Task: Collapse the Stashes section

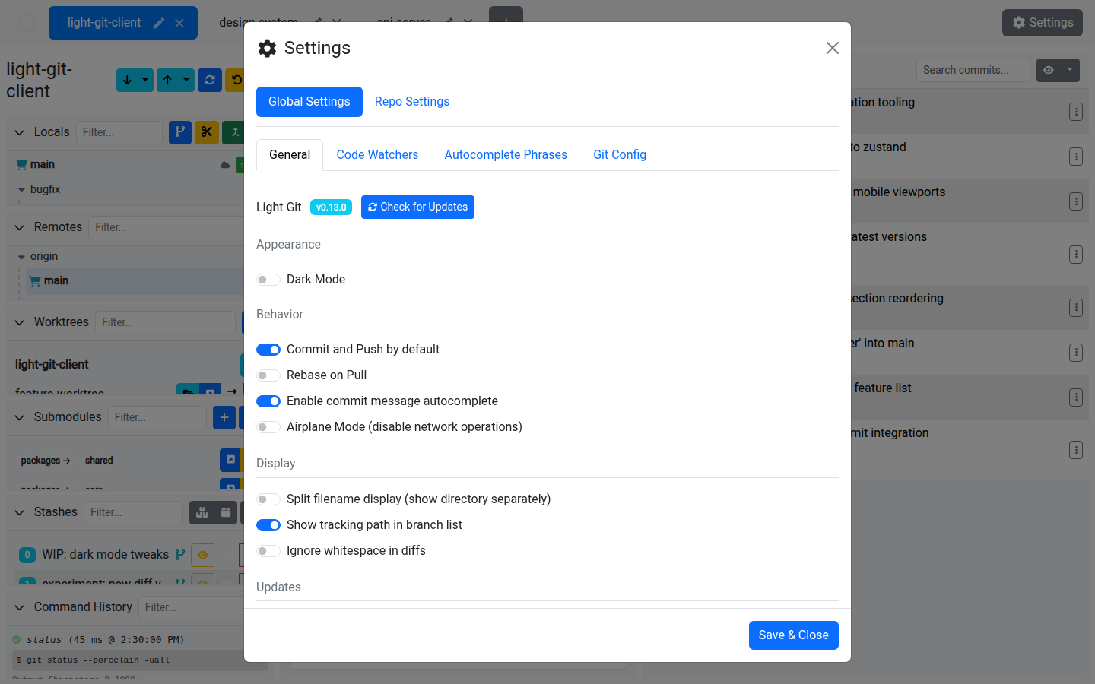Action: pyautogui.click(x=19, y=511)
